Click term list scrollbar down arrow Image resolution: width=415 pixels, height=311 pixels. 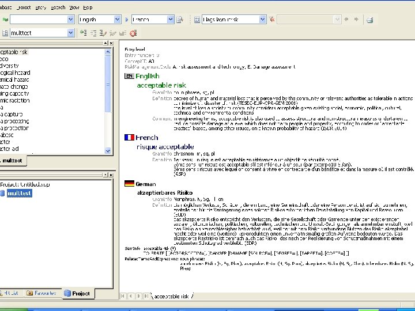point(108,151)
